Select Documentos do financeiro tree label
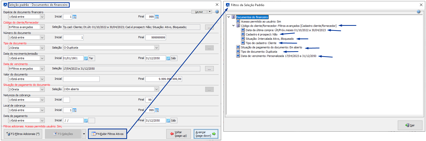Image resolution: width=426 pixels, height=141 pixels. (252, 17)
